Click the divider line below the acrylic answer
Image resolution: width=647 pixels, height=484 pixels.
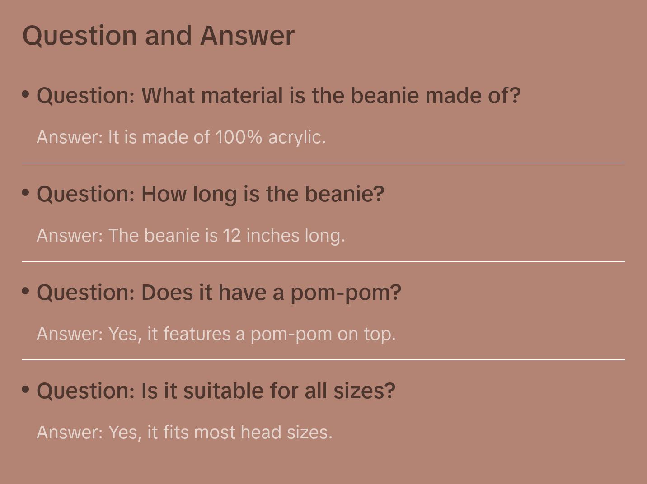pyautogui.click(x=323, y=163)
